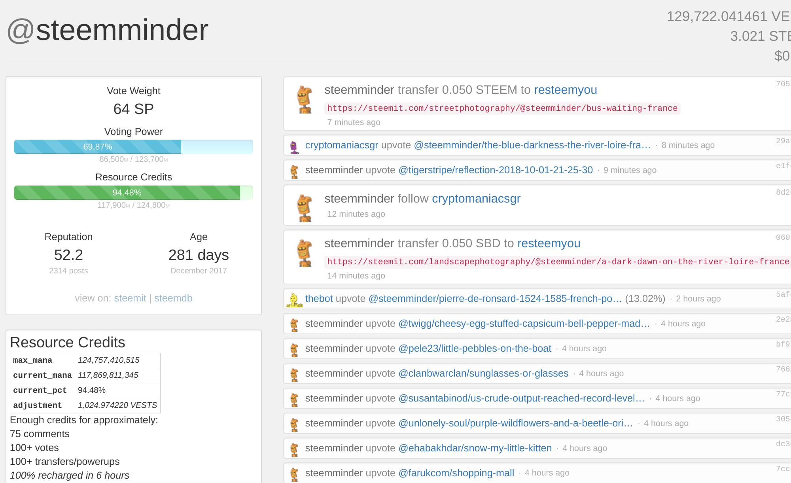
Task: Open @unlonely-soul purple-wildflowers post
Action: (516, 423)
